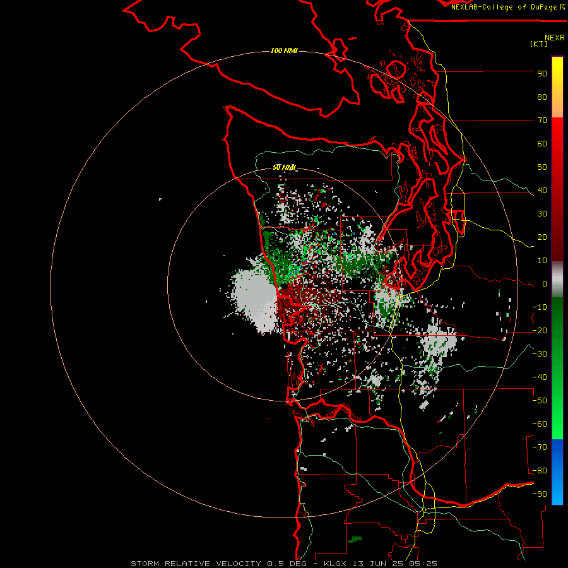This screenshot has width=568, height=568.
Task: Click the -30 value on velocity scale
Action: (540, 354)
